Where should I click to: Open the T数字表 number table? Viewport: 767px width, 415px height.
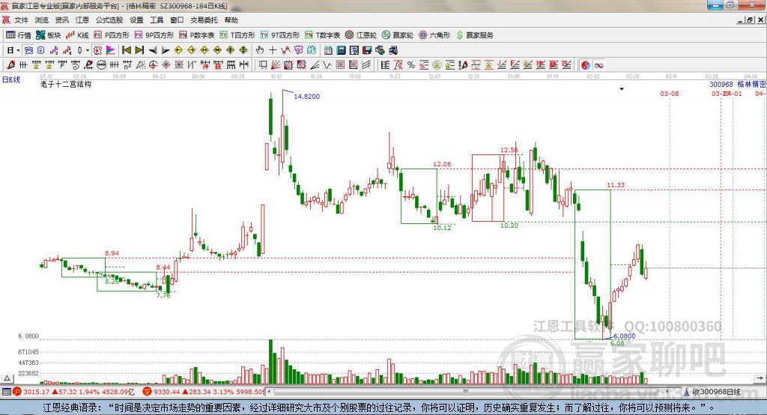point(322,34)
